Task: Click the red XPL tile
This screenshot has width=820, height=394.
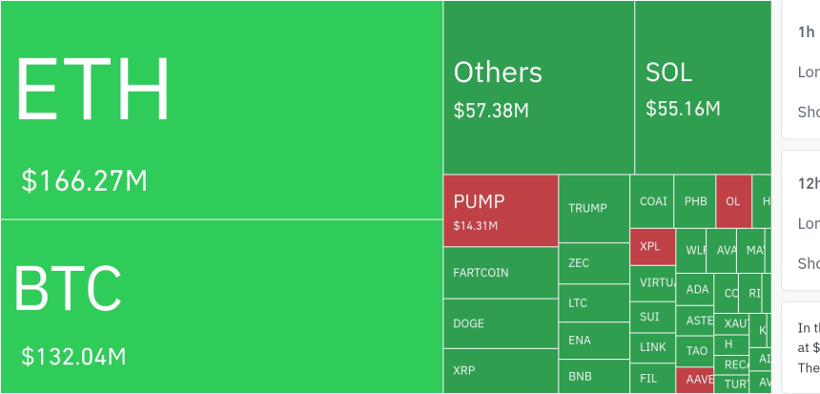Action: pos(652,246)
